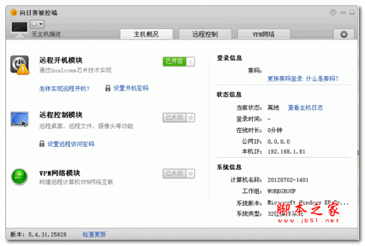Close the Sunflower window
The image size is (365, 246).
pyautogui.click(x=352, y=12)
